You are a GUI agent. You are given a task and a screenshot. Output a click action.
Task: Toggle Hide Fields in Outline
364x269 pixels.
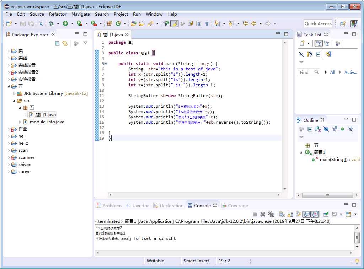[x=326, y=129]
